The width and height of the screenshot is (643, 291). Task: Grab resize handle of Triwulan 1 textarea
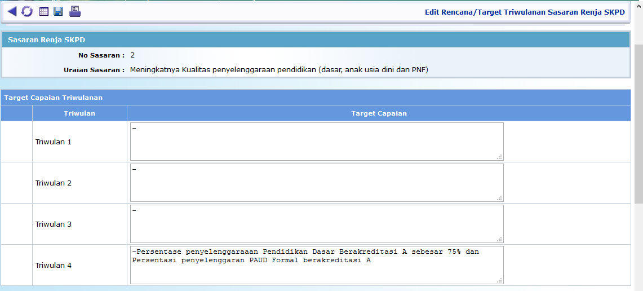pos(499,157)
